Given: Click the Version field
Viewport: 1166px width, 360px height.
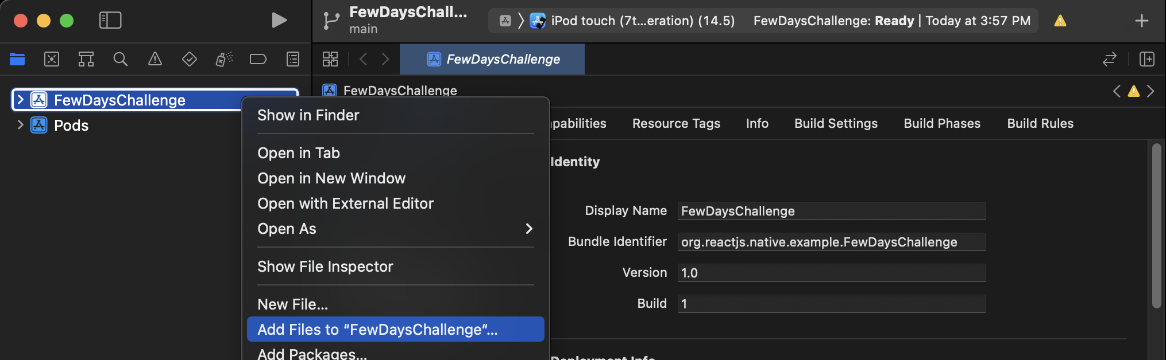Looking at the screenshot, I should click(831, 273).
